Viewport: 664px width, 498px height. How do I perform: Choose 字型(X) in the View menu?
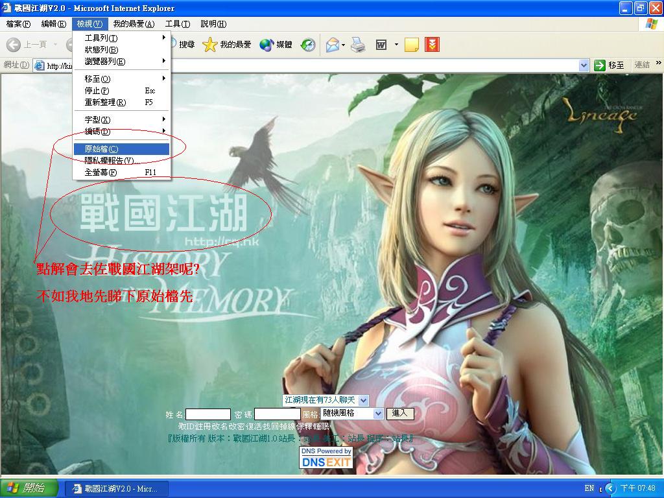(x=121, y=120)
